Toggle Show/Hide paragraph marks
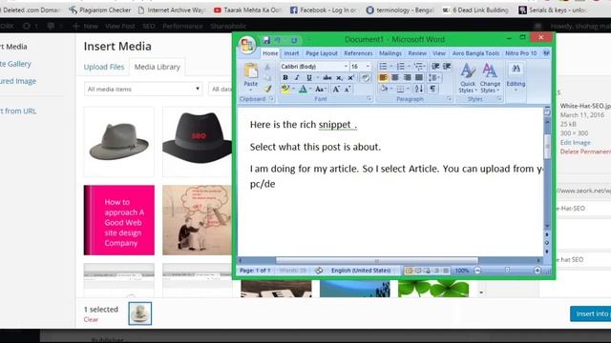 432,89
